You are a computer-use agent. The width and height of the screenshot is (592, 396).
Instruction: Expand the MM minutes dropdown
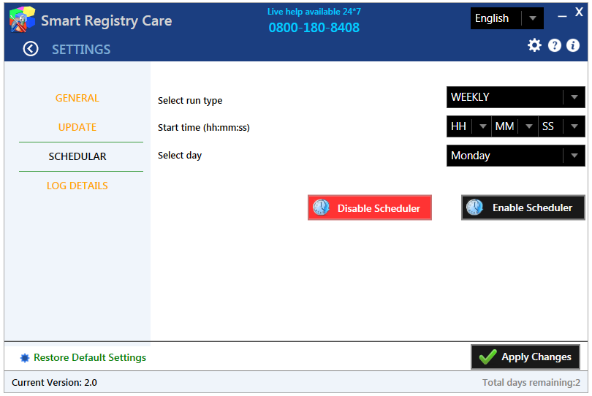click(515, 126)
